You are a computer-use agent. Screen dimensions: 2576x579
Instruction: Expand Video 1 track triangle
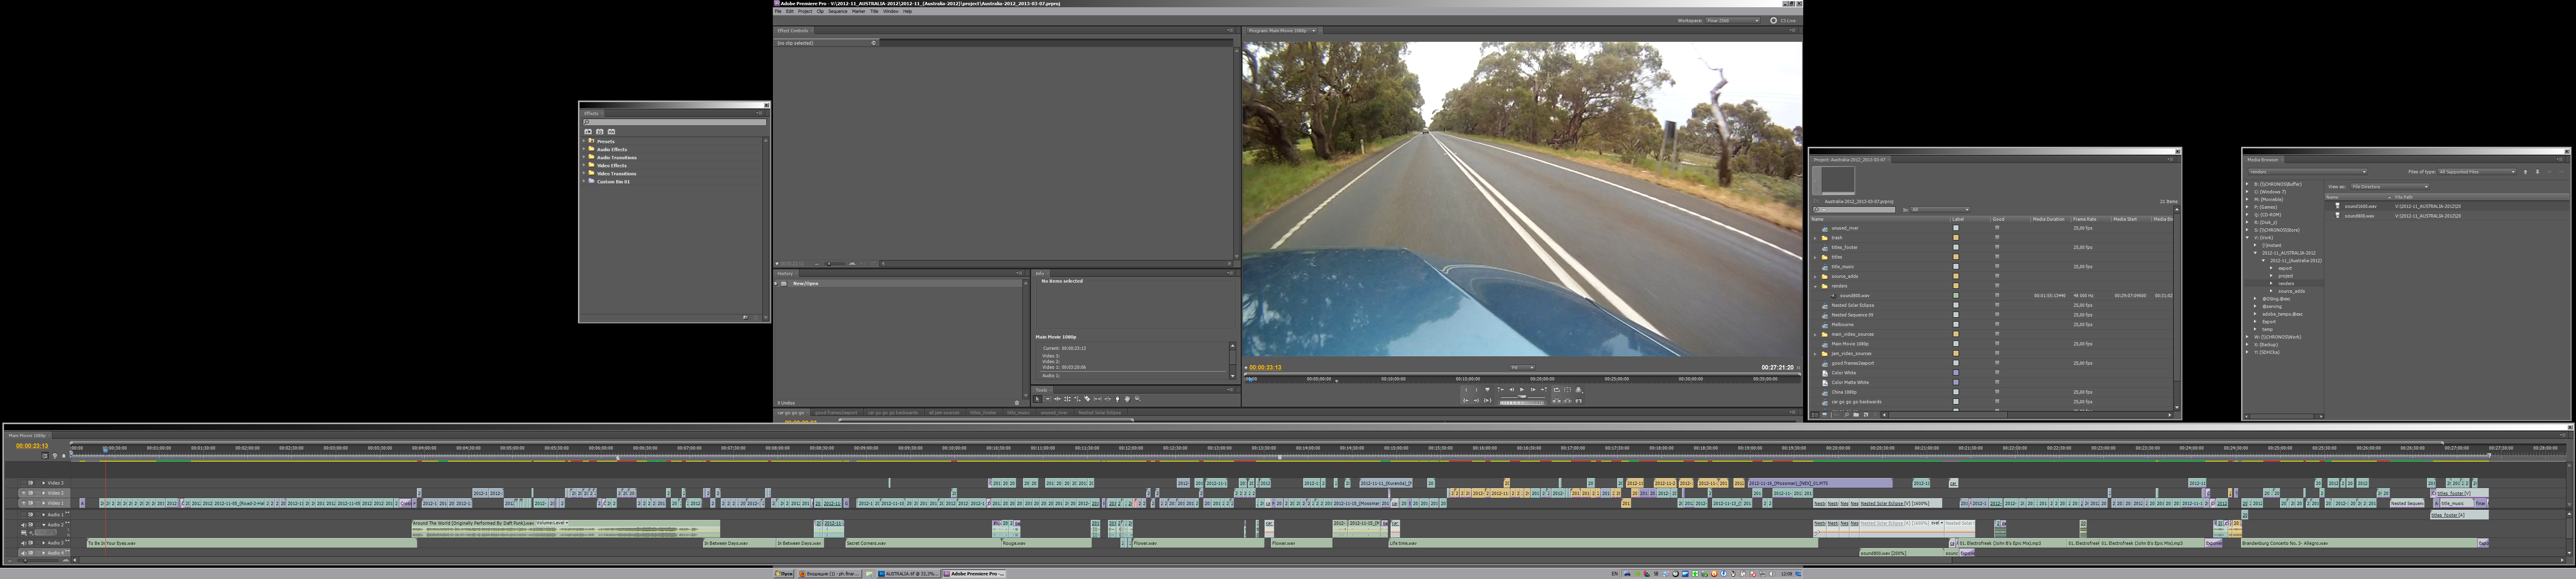(44, 503)
